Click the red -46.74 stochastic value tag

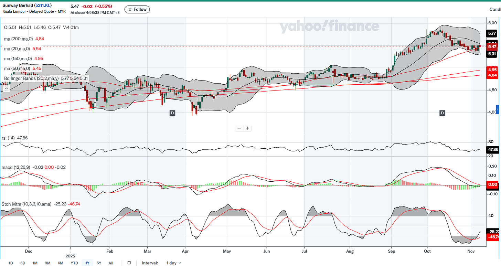(x=493, y=237)
